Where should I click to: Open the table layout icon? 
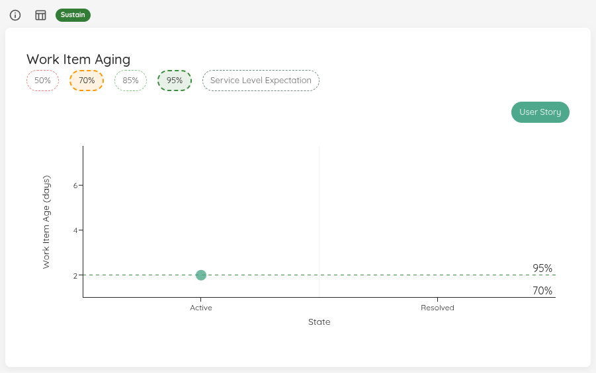[40, 15]
